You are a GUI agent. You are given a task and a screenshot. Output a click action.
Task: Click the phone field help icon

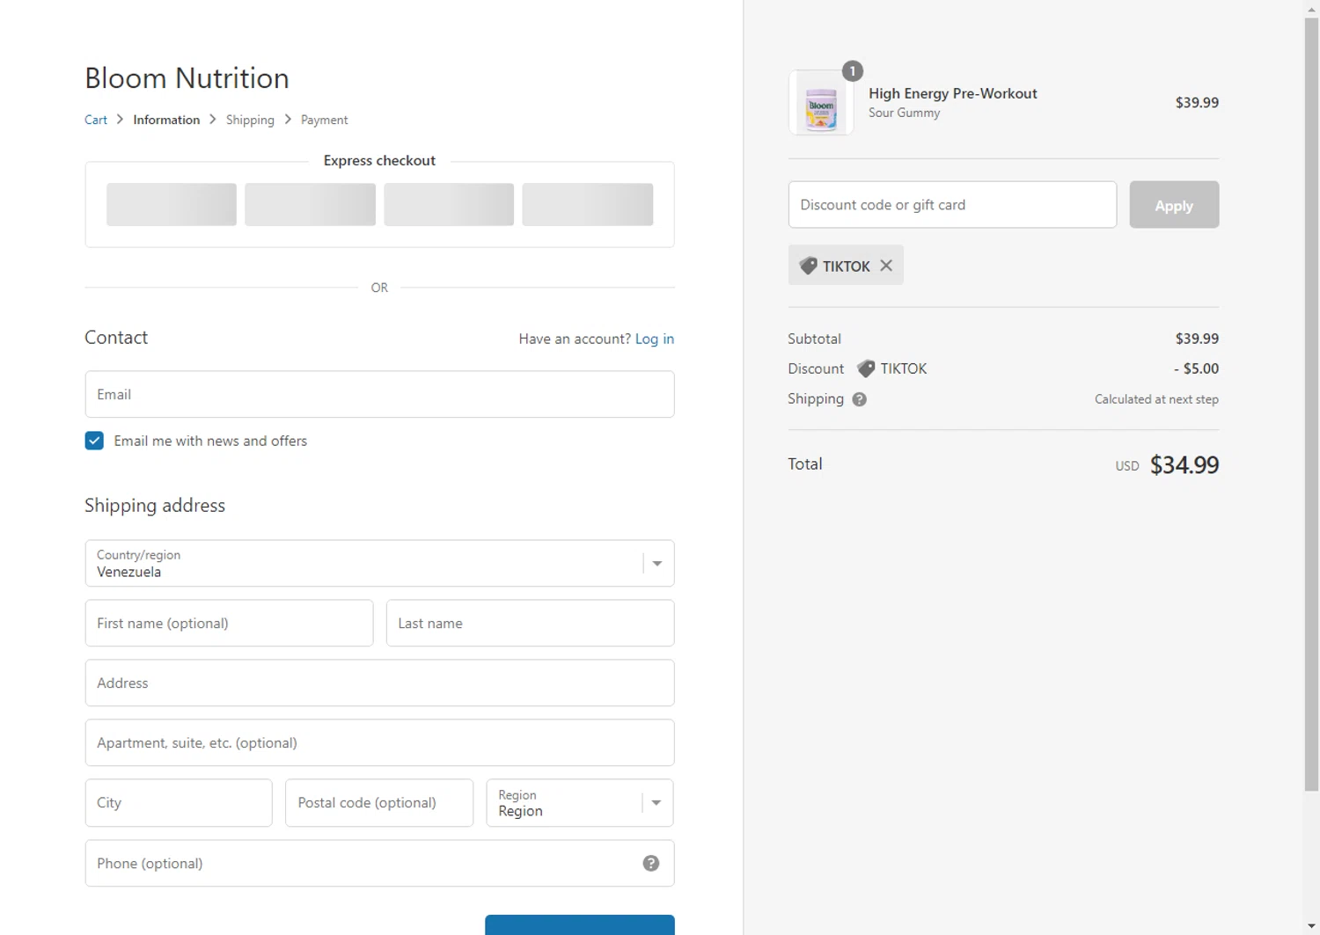point(651,863)
